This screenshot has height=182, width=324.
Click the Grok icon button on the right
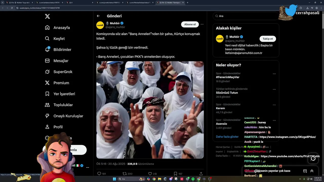(313, 158)
